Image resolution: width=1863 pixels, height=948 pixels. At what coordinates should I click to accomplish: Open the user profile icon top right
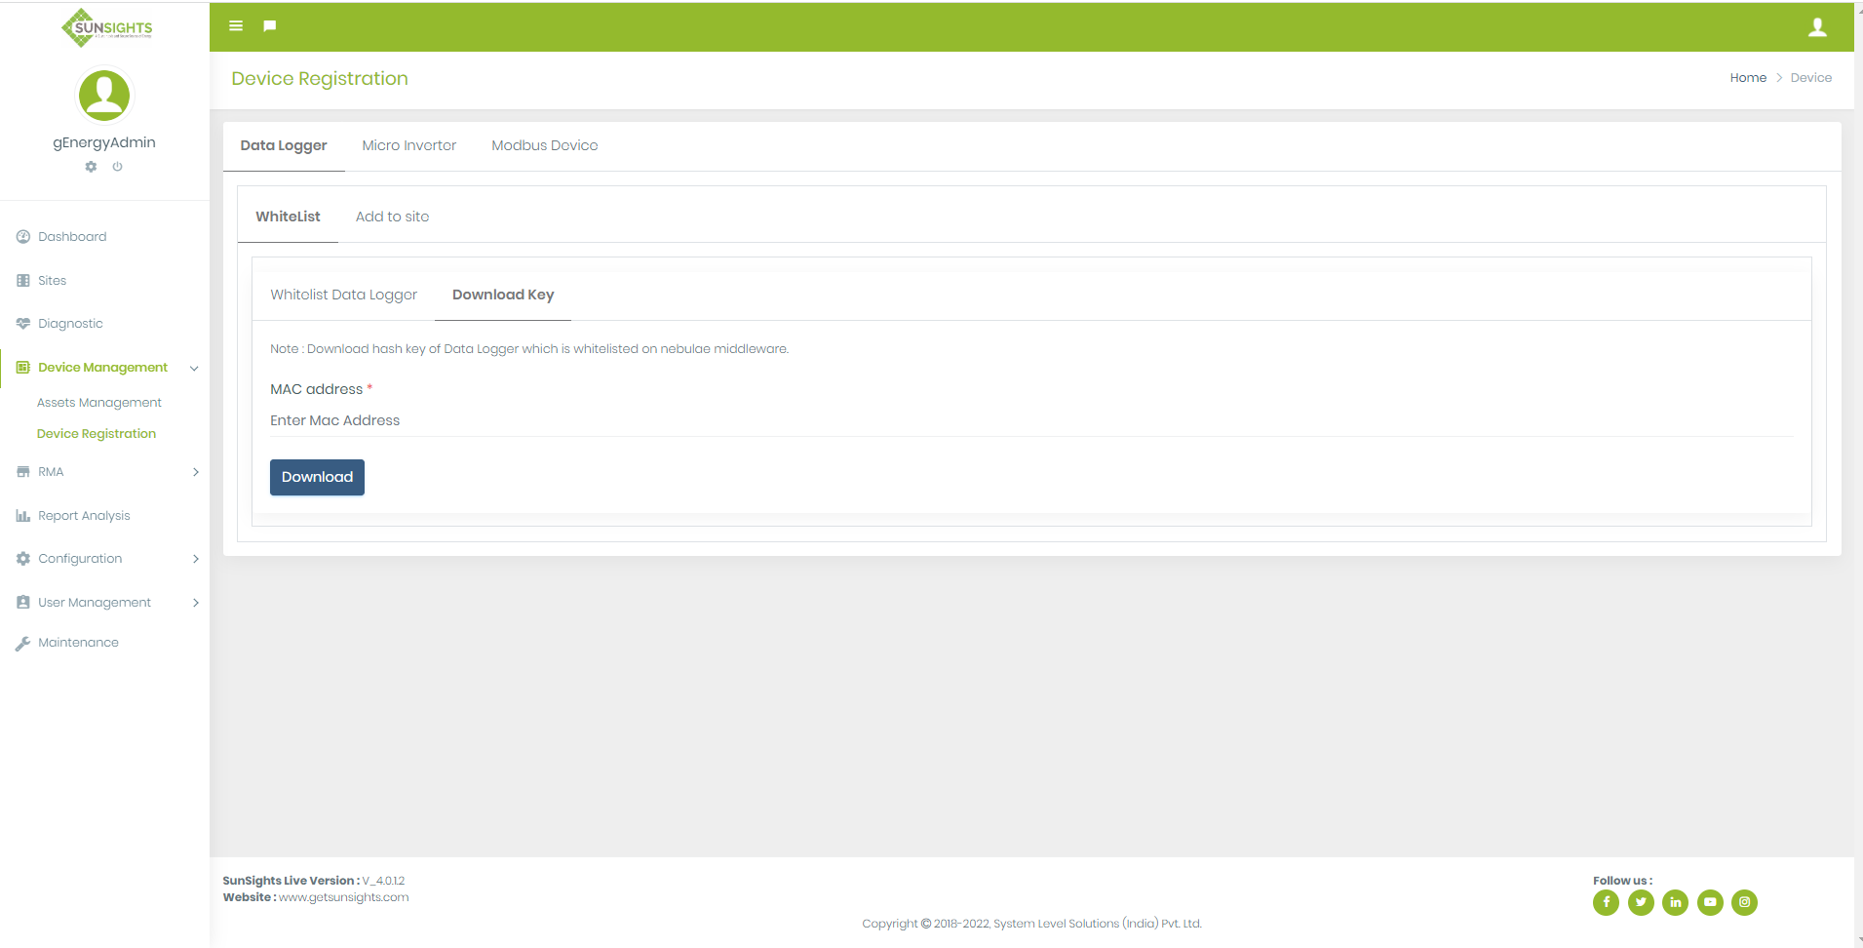click(x=1819, y=26)
